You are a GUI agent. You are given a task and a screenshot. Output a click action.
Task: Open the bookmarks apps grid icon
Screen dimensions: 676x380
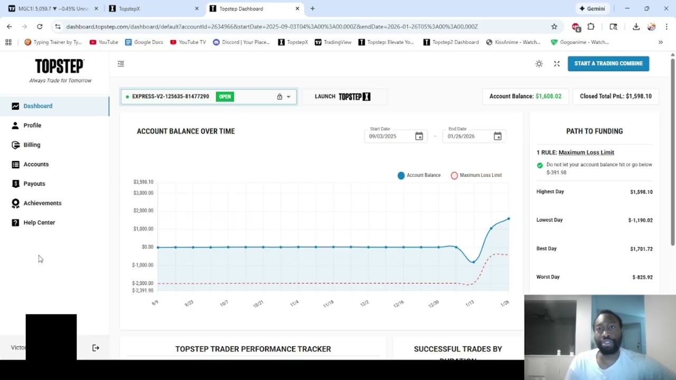click(x=8, y=42)
